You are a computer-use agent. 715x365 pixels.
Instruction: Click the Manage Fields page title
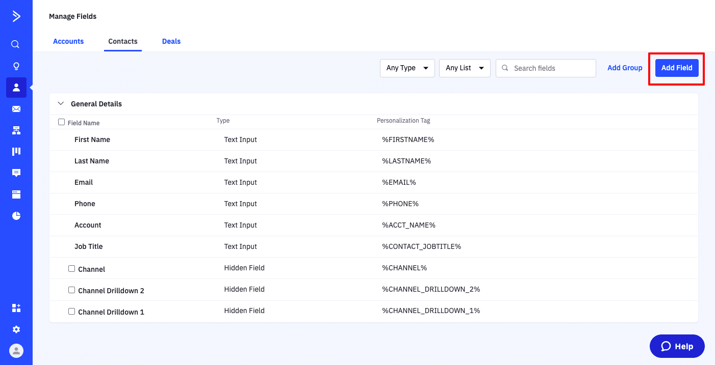coord(72,16)
